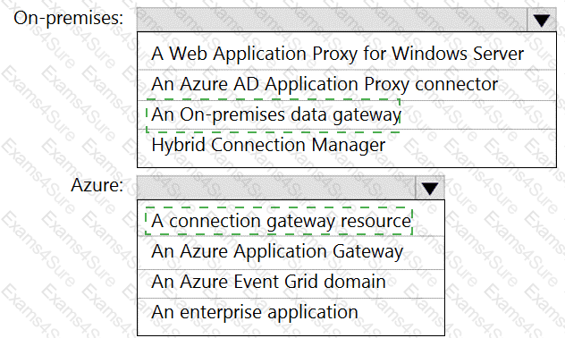Pick Hybrid Connection Manager option
565x338 pixels.
pos(347,145)
